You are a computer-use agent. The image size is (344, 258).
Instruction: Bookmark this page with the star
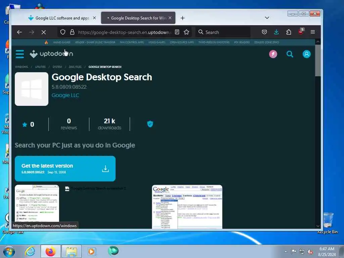(x=186, y=32)
